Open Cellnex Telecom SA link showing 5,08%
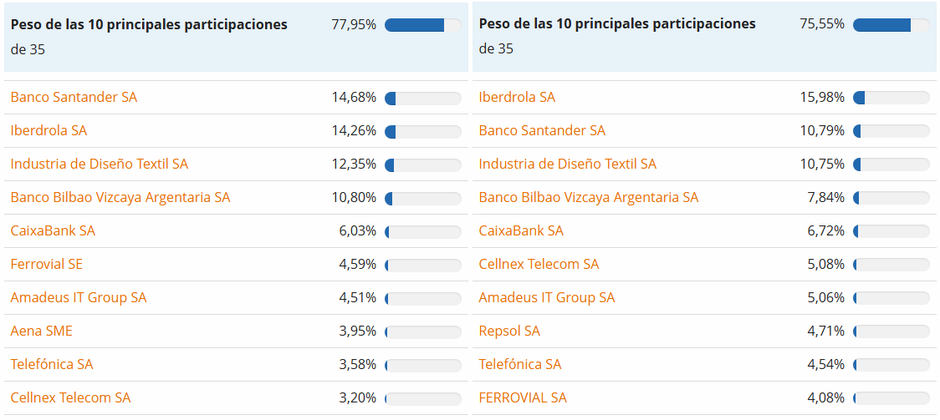This screenshot has width=940, height=420. [x=539, y=265]
